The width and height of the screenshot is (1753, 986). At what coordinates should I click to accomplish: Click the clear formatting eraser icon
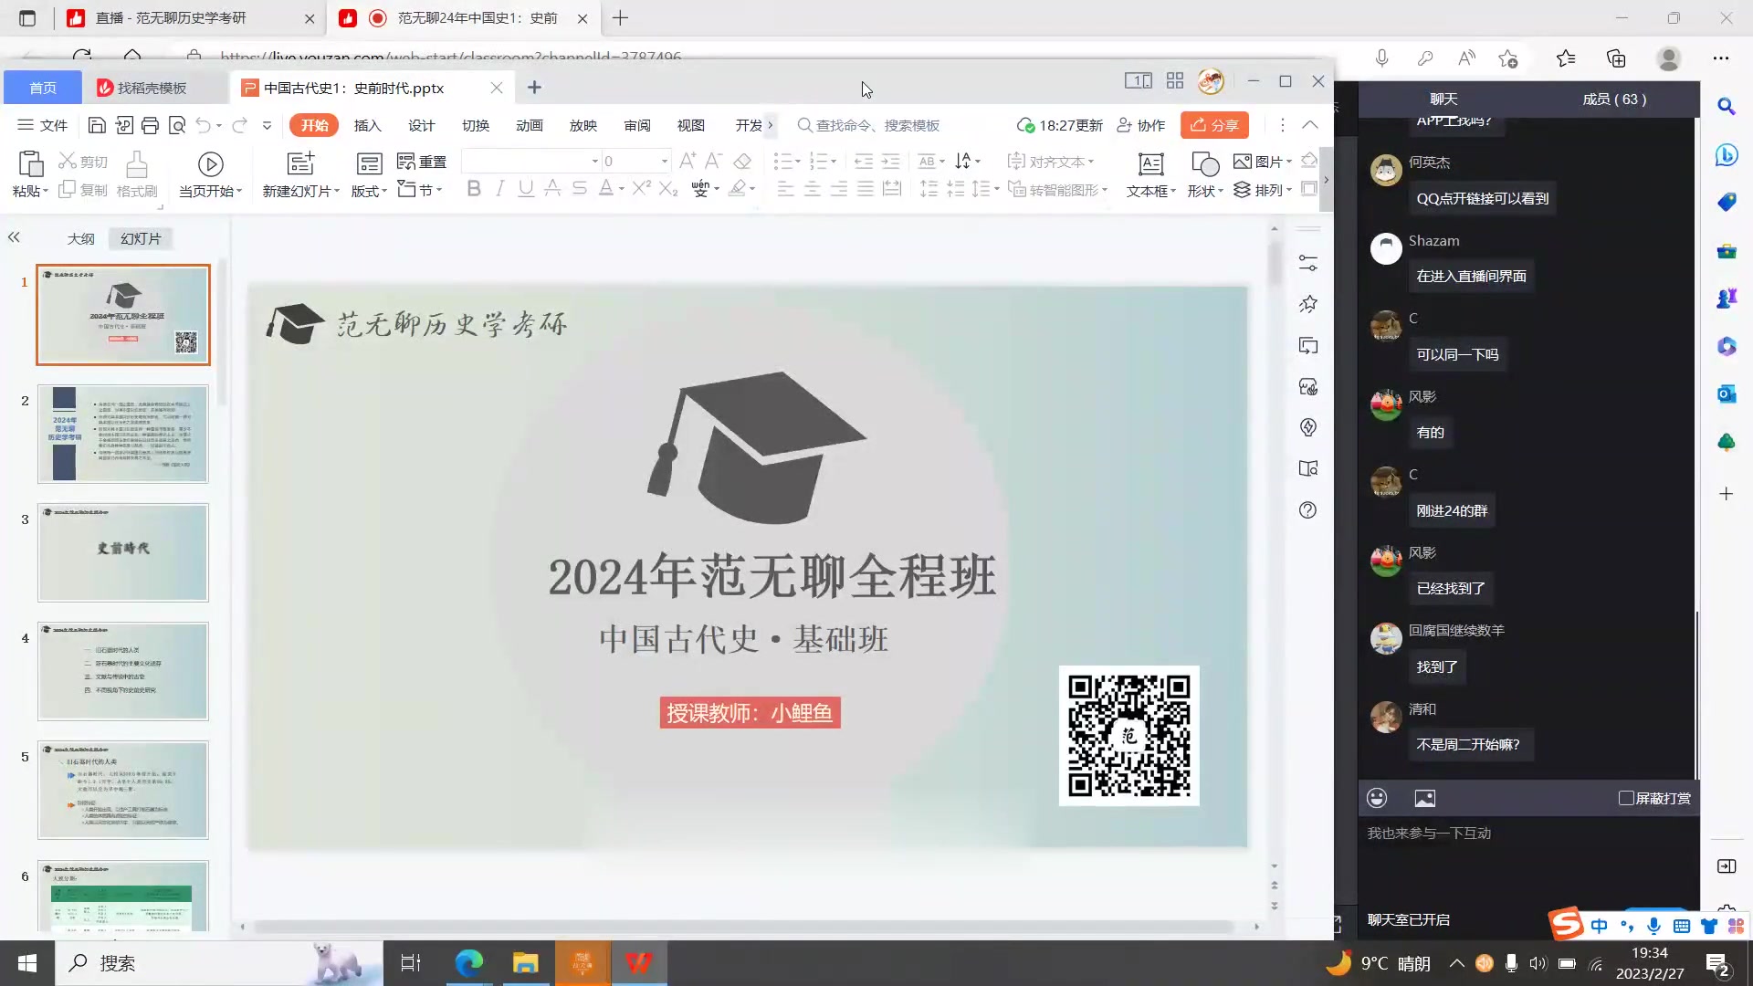point(742,162)
